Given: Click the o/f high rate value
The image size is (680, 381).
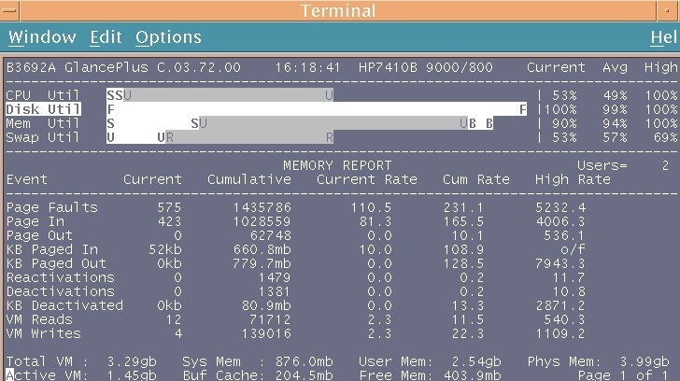Looking at the screenshot, I should (x=573, y=249).
